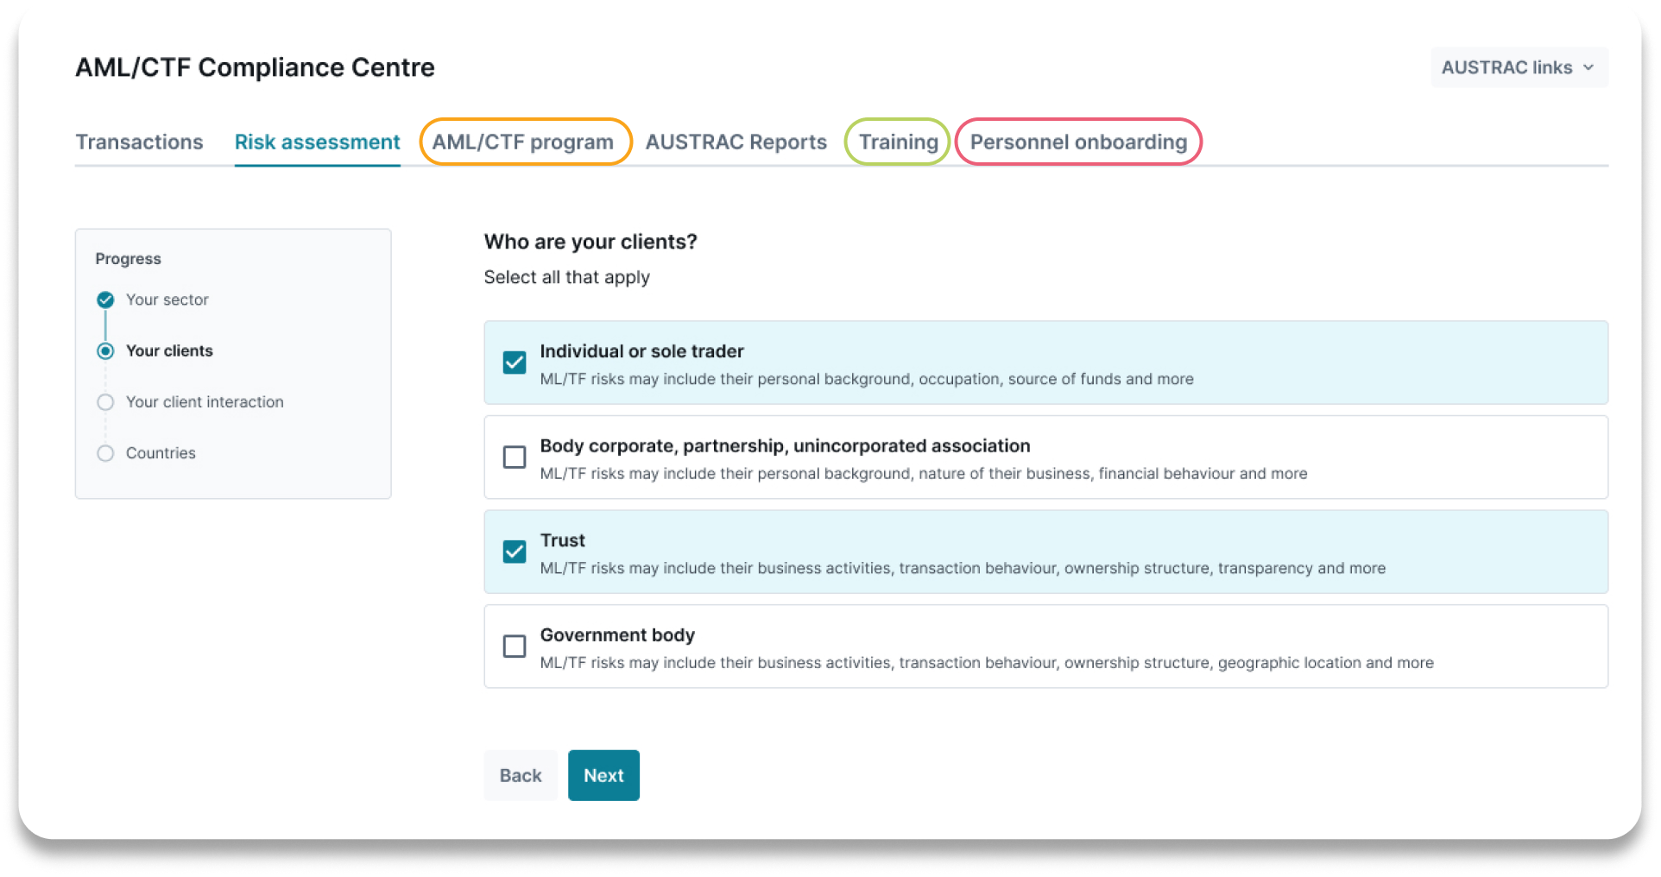The height and width of the screenshot is (877, 1661).
Task: Click the chevron icon beside AUSTRAC links
Action: [x=1588, y=67]
